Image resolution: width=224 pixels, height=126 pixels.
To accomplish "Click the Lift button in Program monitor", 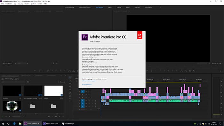I will (x=181, y=71).
